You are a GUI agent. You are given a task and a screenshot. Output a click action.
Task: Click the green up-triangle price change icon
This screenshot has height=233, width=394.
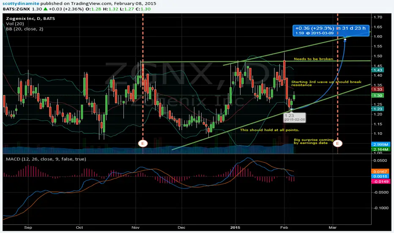pyautogui.click(x=46, y=9)
